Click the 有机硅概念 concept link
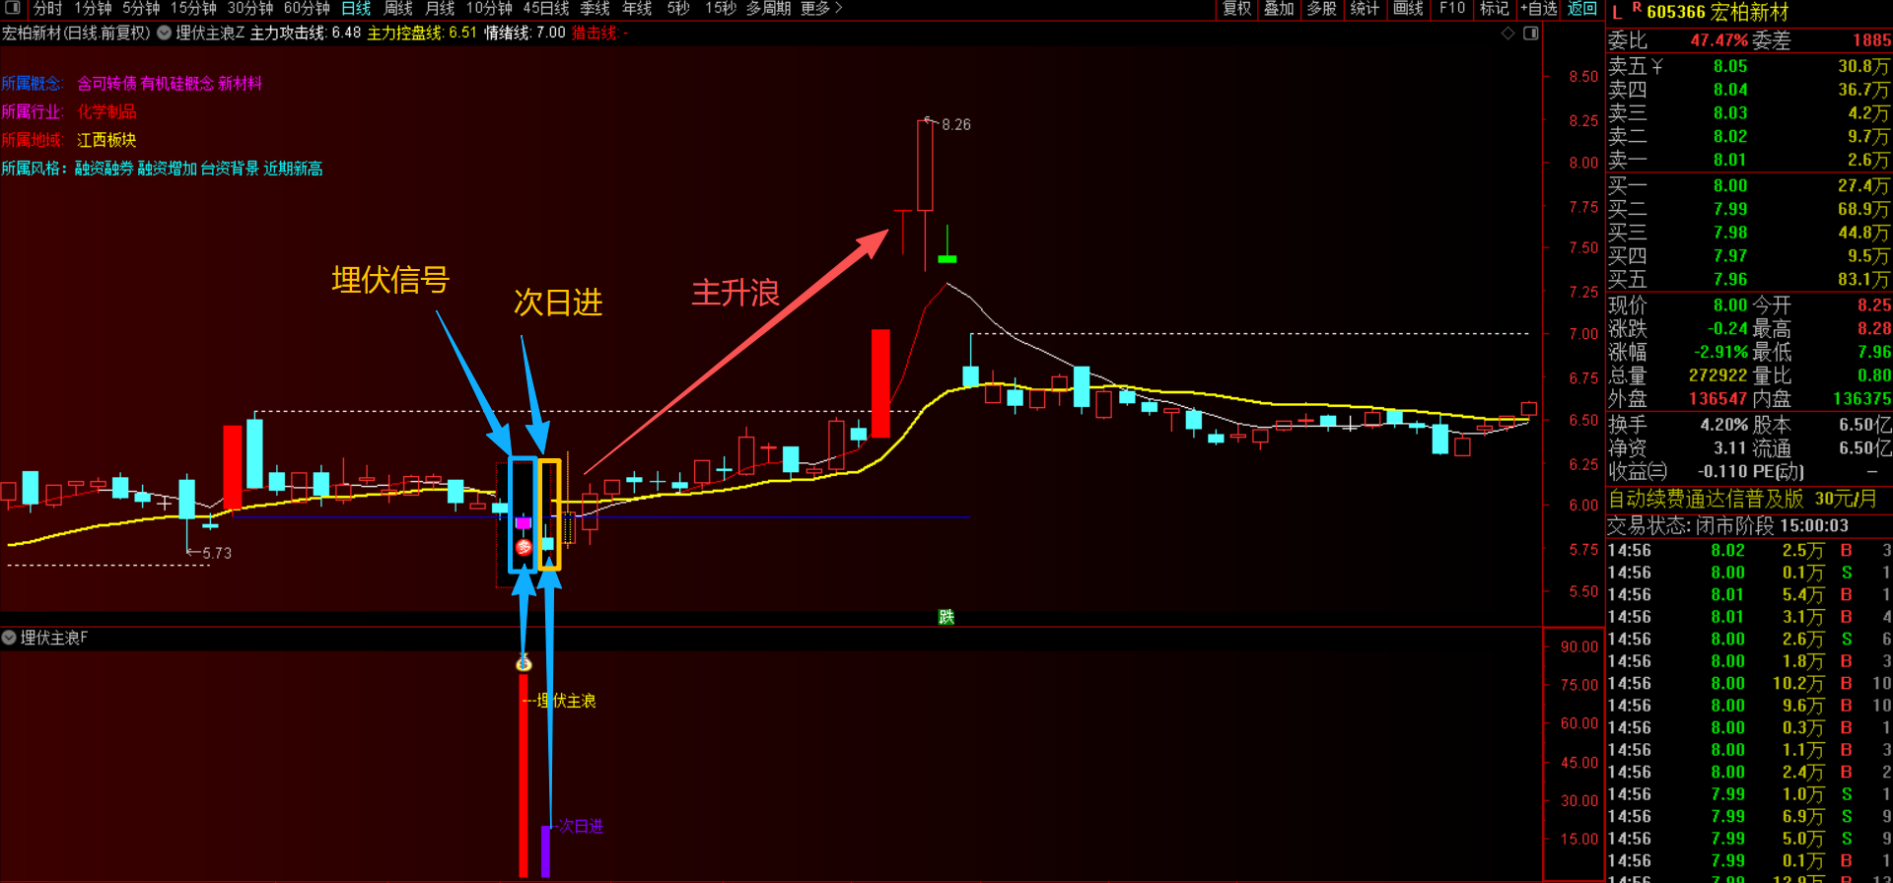Viewport: 1893px width, 883px height. point(177,84)
